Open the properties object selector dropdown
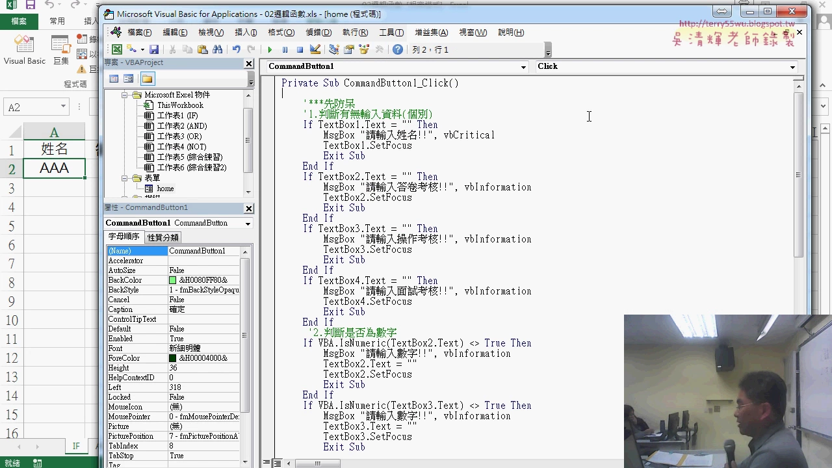Viewport: 832px width, 468px height. (248, 224)
